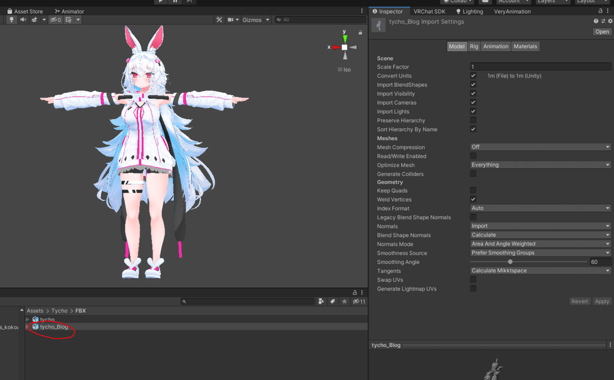Switch to the Asset Store tab

(x=25, y=11)
